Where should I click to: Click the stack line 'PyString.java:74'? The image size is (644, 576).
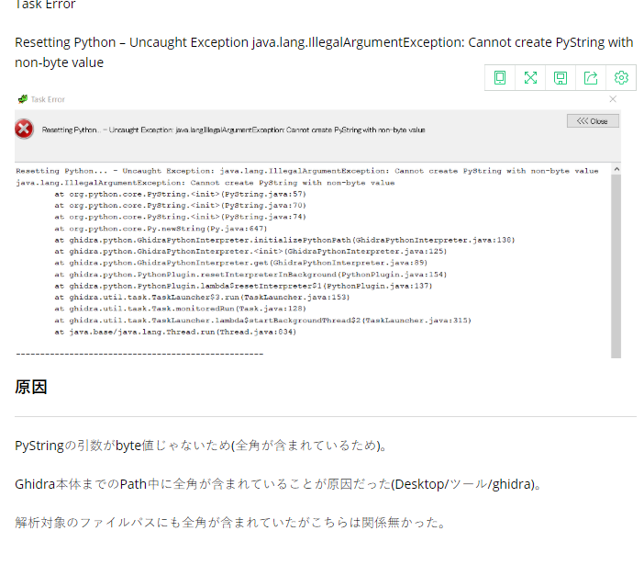pyautogui.click(x=181, y=217)
